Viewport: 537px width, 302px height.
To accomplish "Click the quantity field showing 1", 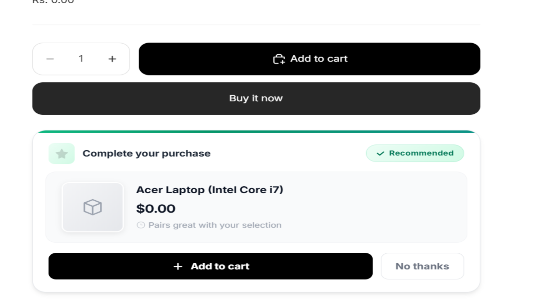I will 81,59.
